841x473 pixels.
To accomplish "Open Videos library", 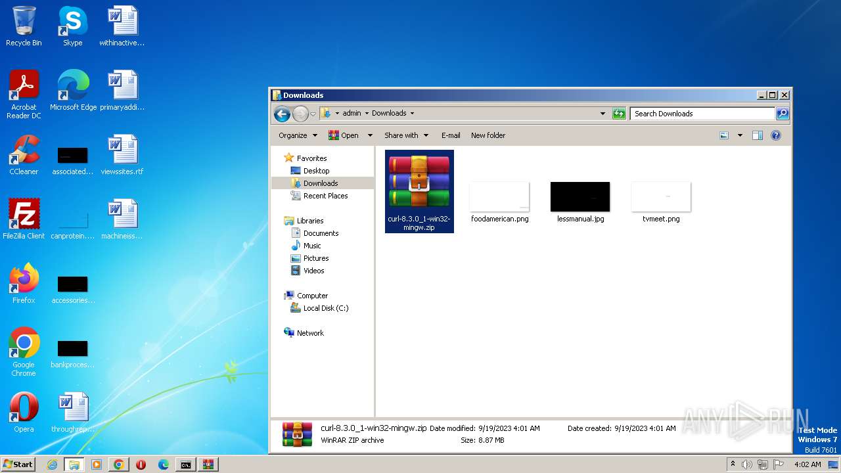I will tap(313, 271).
